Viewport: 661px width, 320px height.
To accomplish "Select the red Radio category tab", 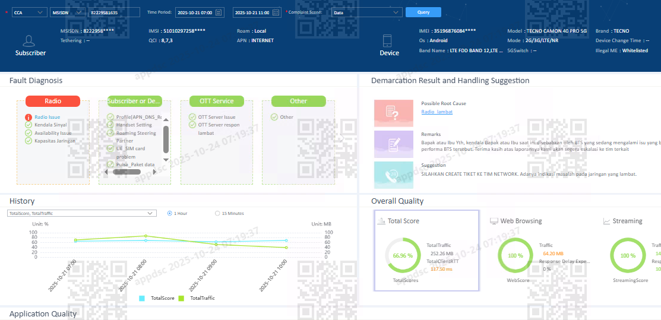I will click(x=53, y=101).
